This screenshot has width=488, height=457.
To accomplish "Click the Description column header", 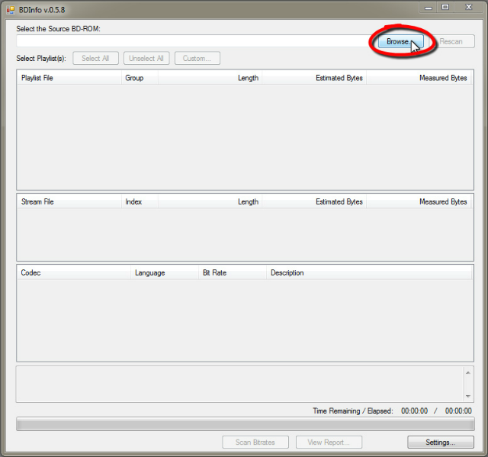I will click(x=369, y=272).
